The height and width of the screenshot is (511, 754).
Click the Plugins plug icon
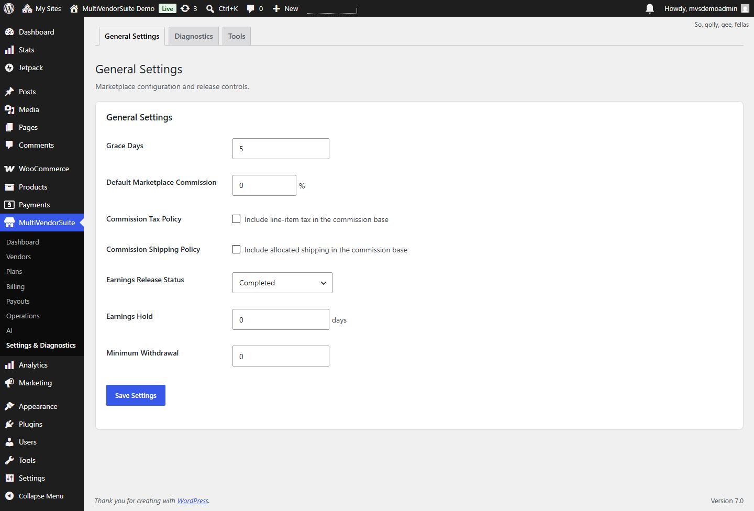point(9,424)
